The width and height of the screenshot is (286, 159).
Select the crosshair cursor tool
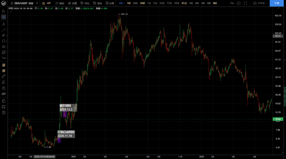[x=4, y=17]
